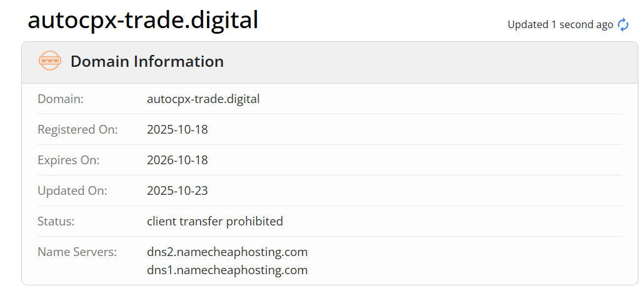Click the "Name Servers:" label

pyautogui.click(x=77, y=252)
